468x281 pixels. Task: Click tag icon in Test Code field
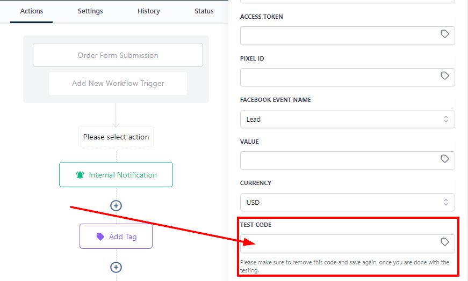[x=445, y=242]
